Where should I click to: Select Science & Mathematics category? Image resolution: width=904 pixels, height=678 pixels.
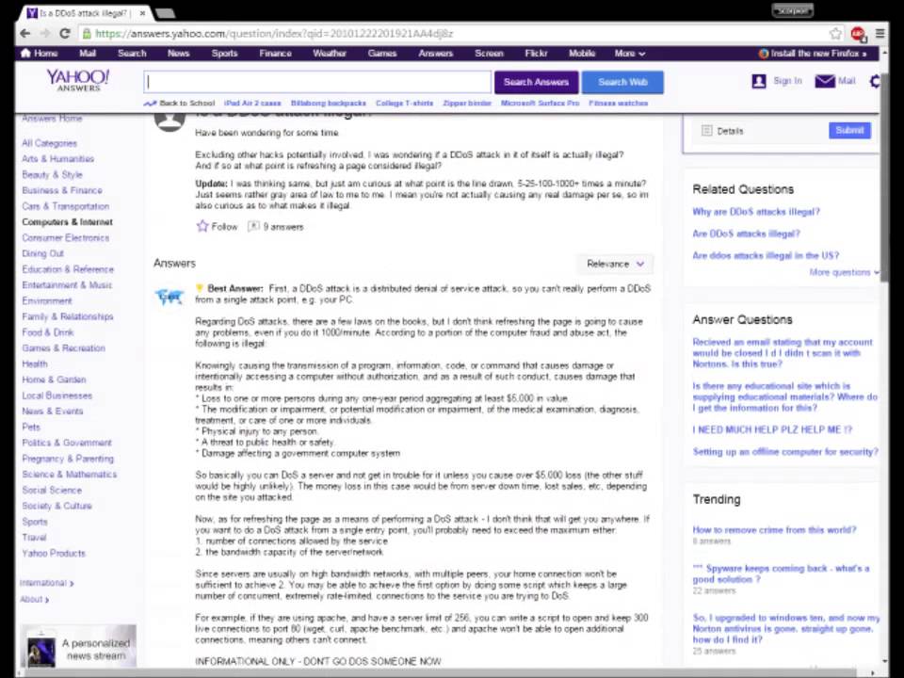click(x=69, y=474)
